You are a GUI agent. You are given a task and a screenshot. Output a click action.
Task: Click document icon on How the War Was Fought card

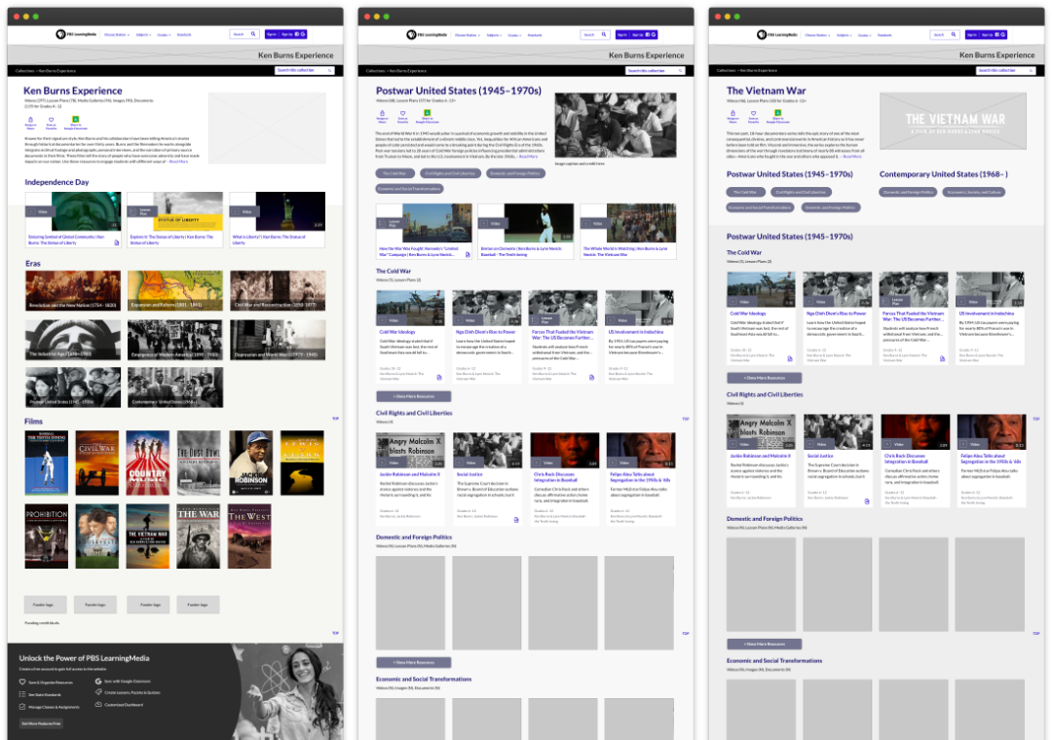[468, 254]
